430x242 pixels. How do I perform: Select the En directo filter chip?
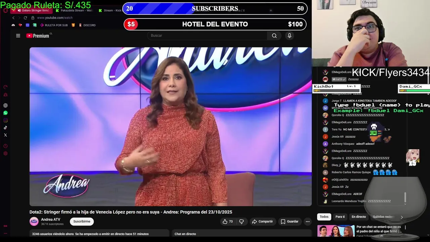359,217
